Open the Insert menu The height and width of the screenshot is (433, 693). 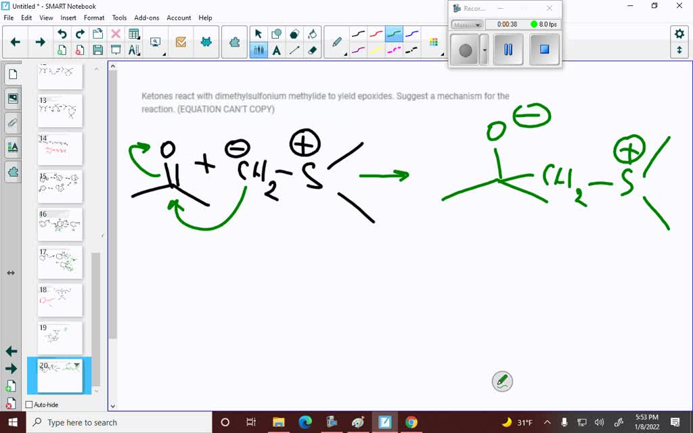[68, 18]
